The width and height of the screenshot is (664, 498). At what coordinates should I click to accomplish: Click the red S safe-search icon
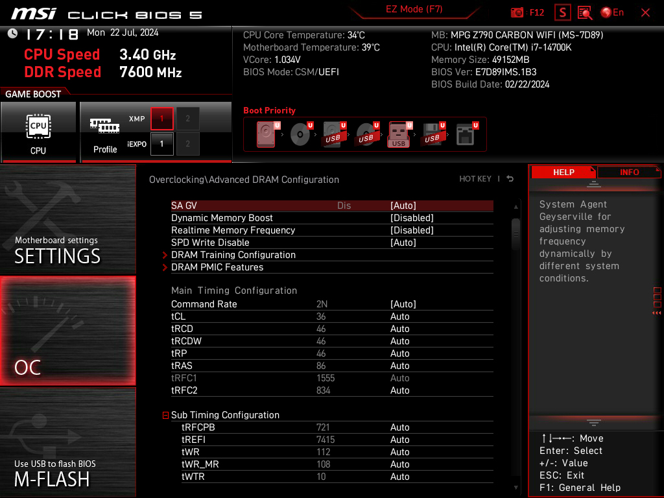[x=563, y=12]
